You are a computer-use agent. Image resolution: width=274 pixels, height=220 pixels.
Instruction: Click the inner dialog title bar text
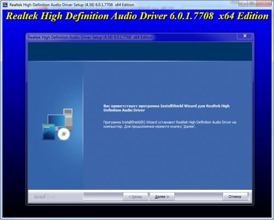[90, 37]
